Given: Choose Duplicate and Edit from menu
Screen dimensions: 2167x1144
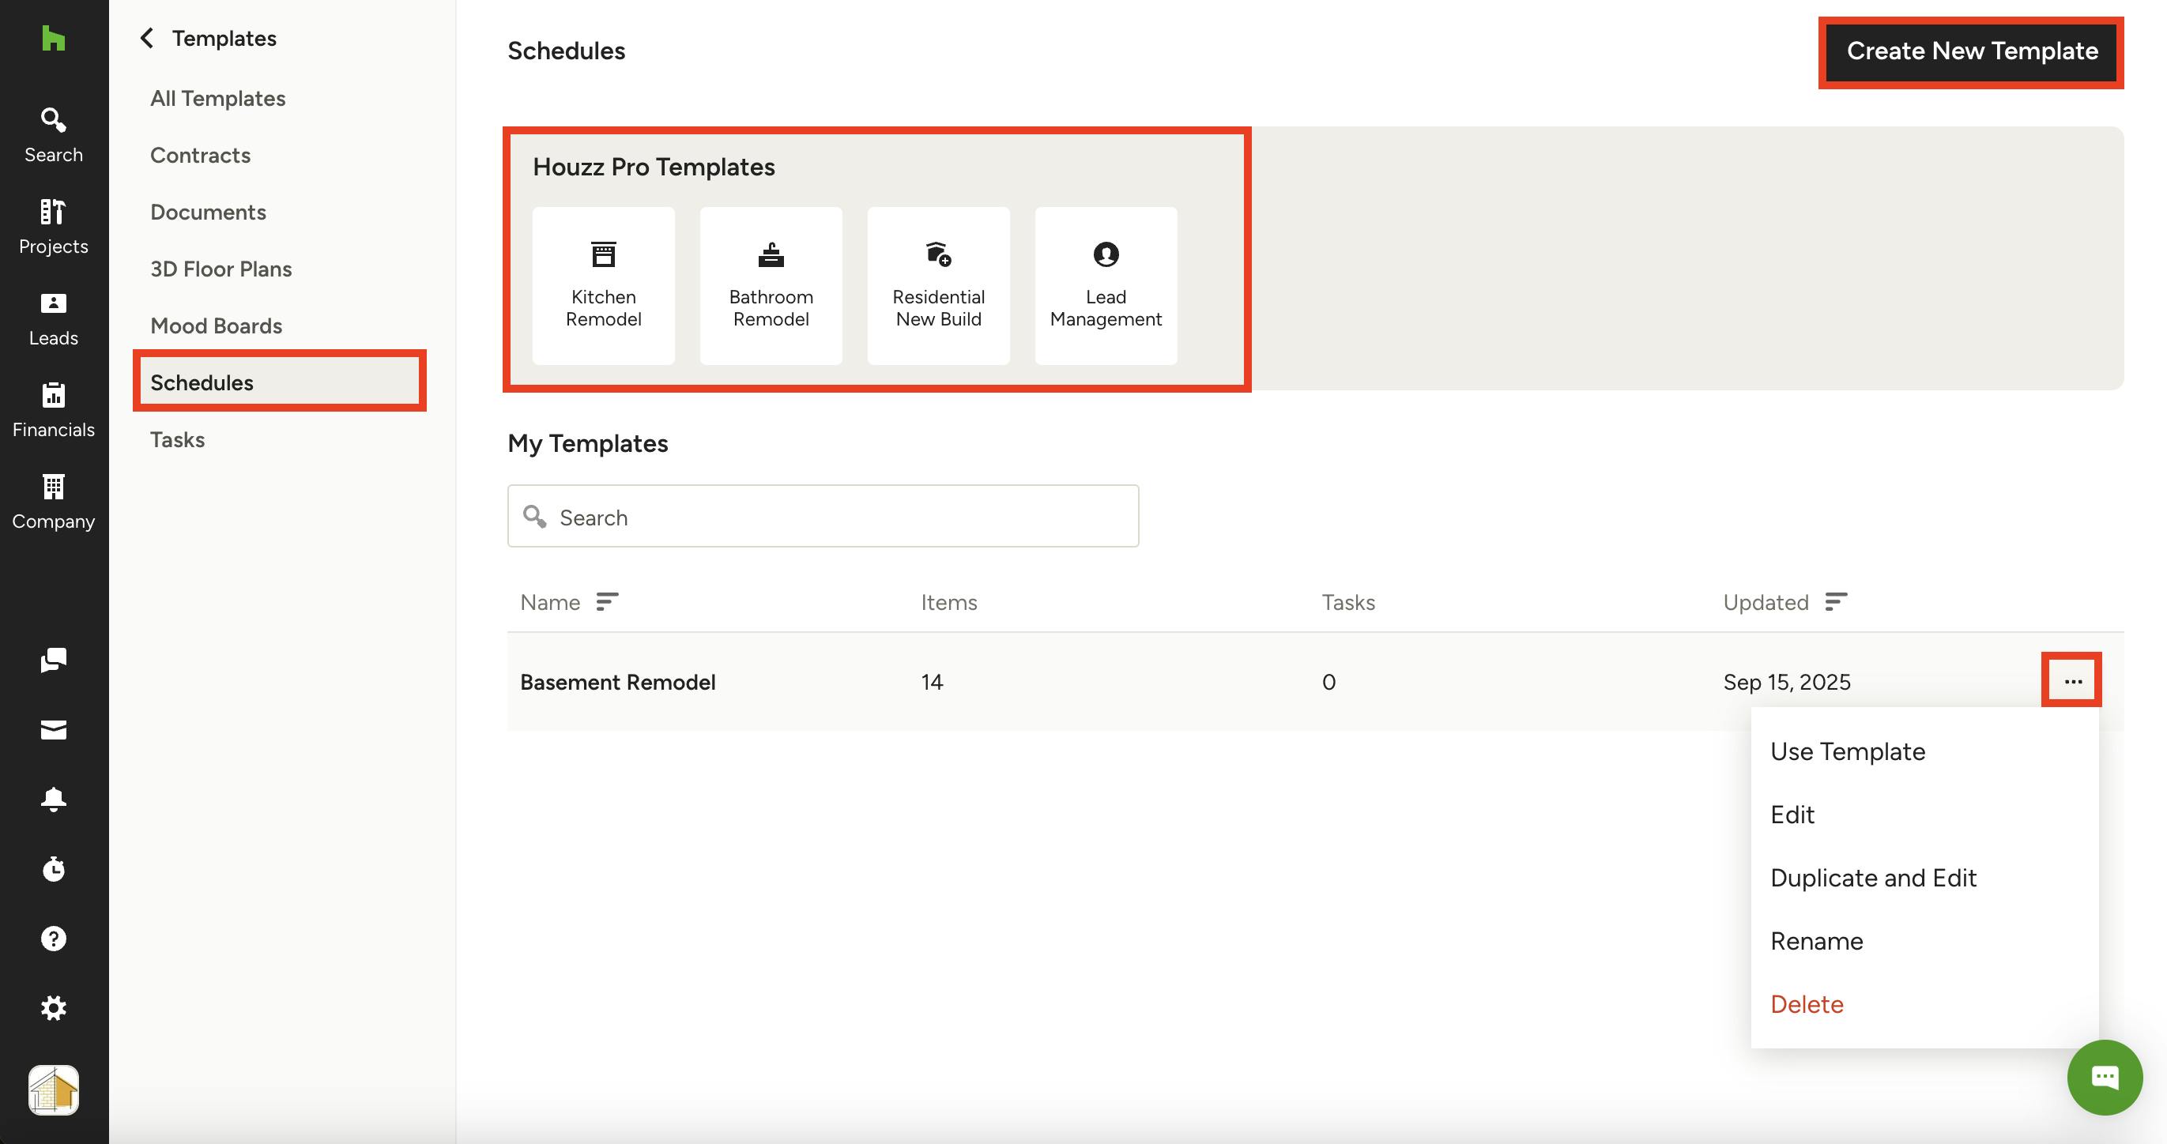Looking at the screenshot, I should [x=1872, y=877].
